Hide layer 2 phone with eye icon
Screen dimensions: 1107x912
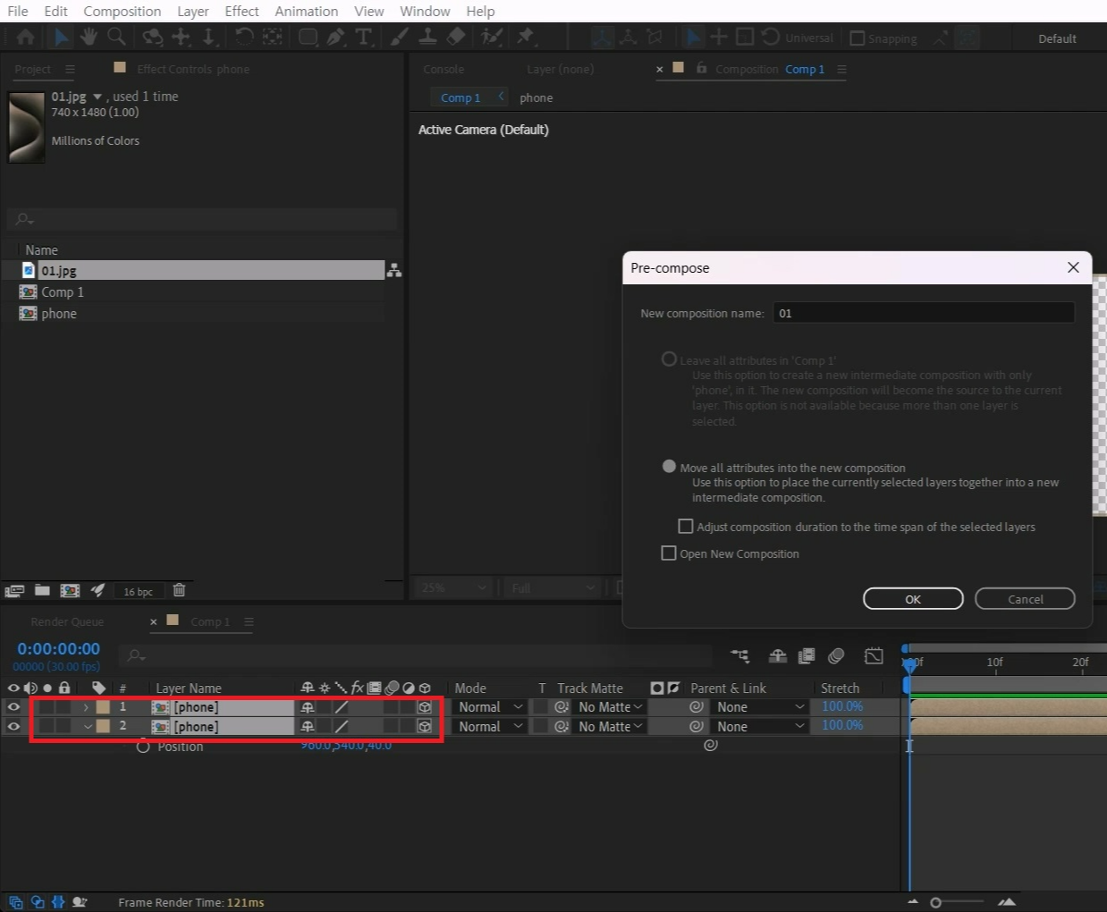click(x=13, y=726)
